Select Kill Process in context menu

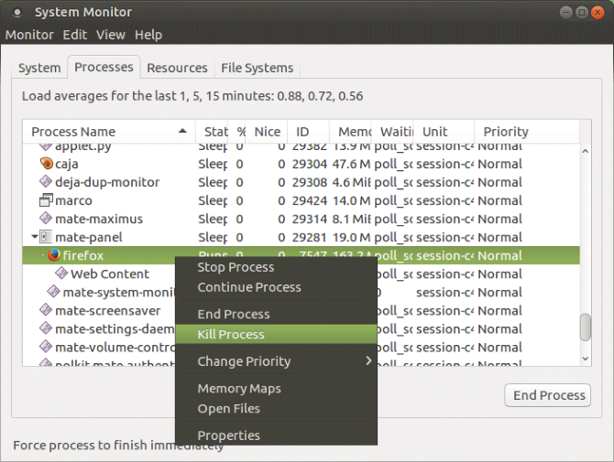[276, 334]
